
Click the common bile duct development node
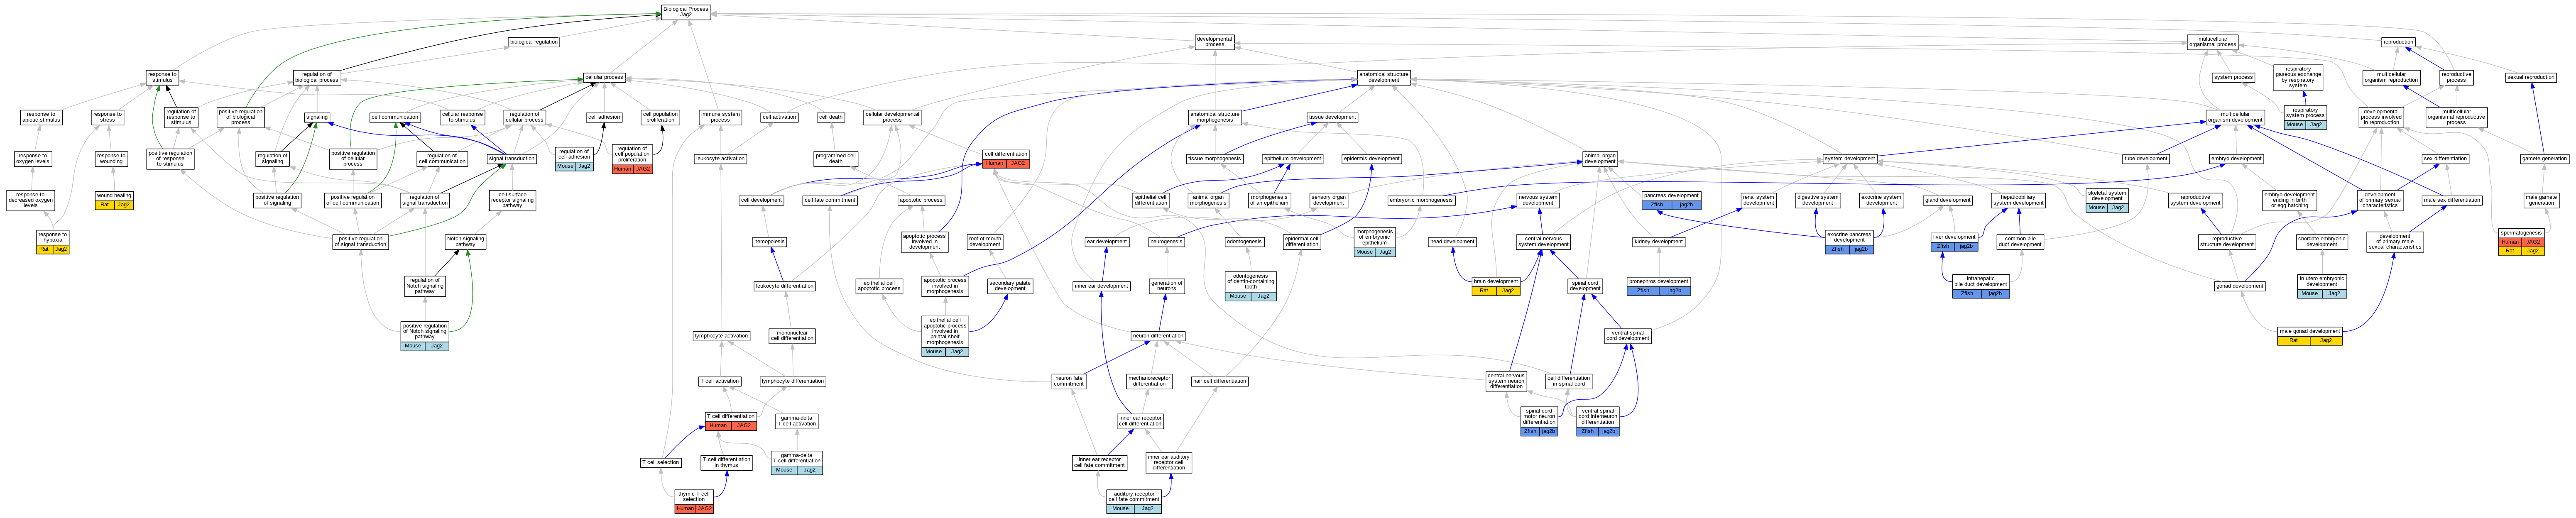2020,241
